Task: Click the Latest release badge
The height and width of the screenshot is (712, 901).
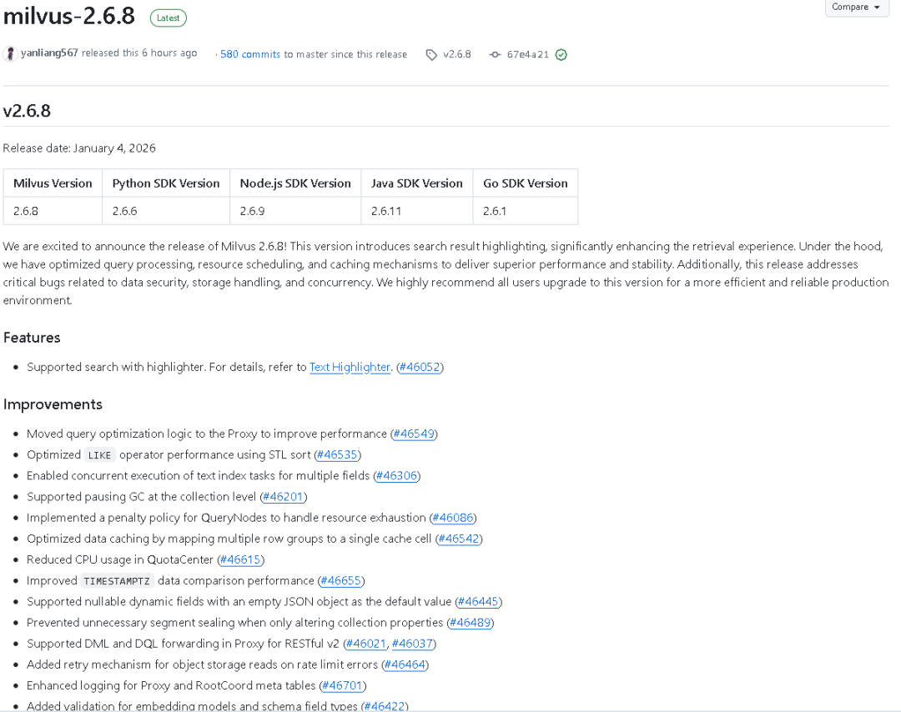Action: (169, 18)
